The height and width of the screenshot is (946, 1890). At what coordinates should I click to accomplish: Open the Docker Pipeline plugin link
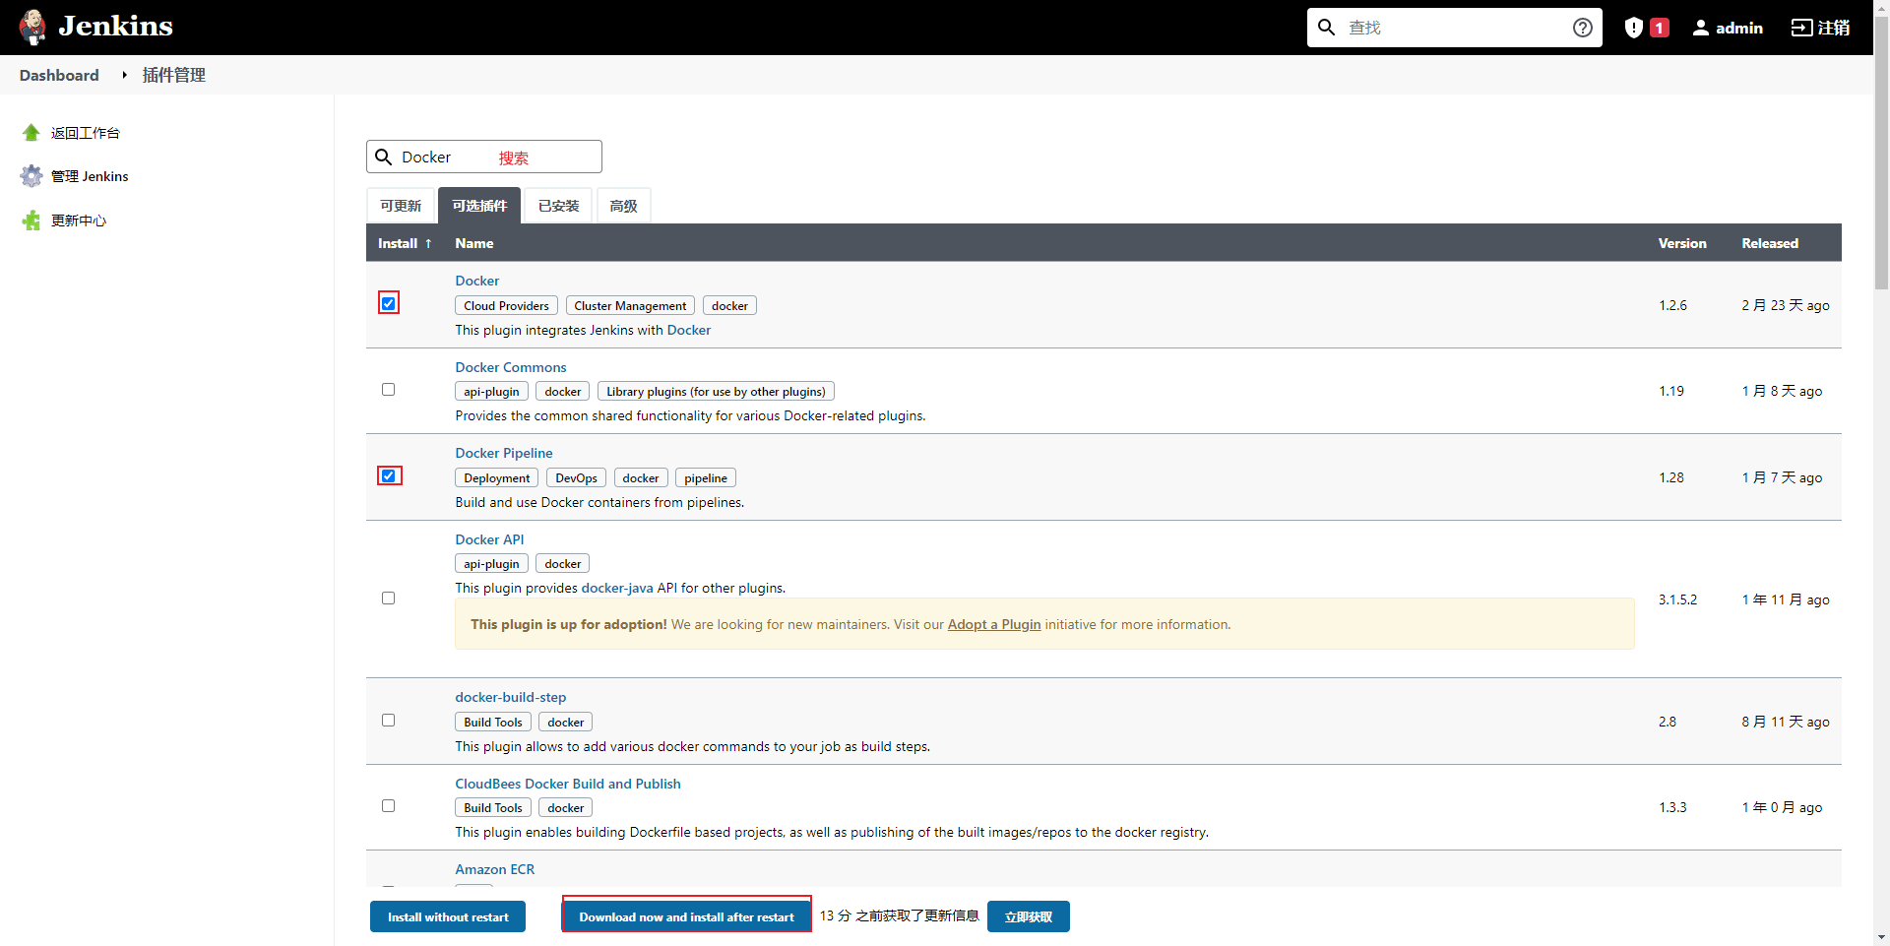(504, 453)
